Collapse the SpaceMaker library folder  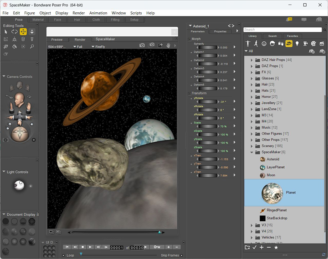coord(252,152)
